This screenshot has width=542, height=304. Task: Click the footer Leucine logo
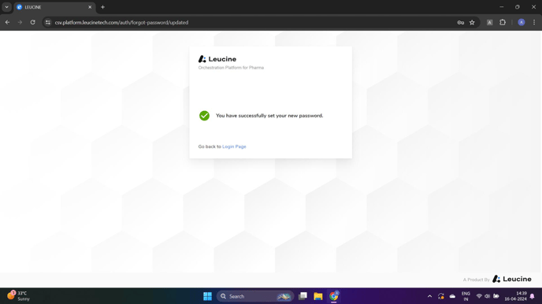click(x=512, y=279)
